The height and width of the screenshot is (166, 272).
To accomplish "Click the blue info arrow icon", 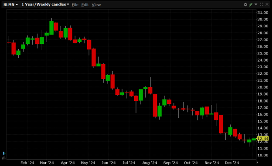I will 4,153.
